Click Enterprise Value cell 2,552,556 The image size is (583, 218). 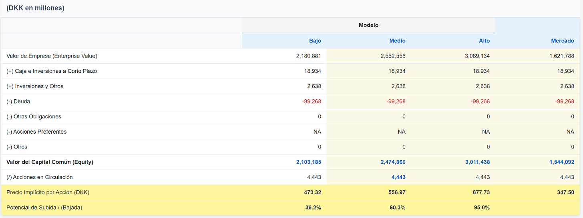tap(393, 56)
